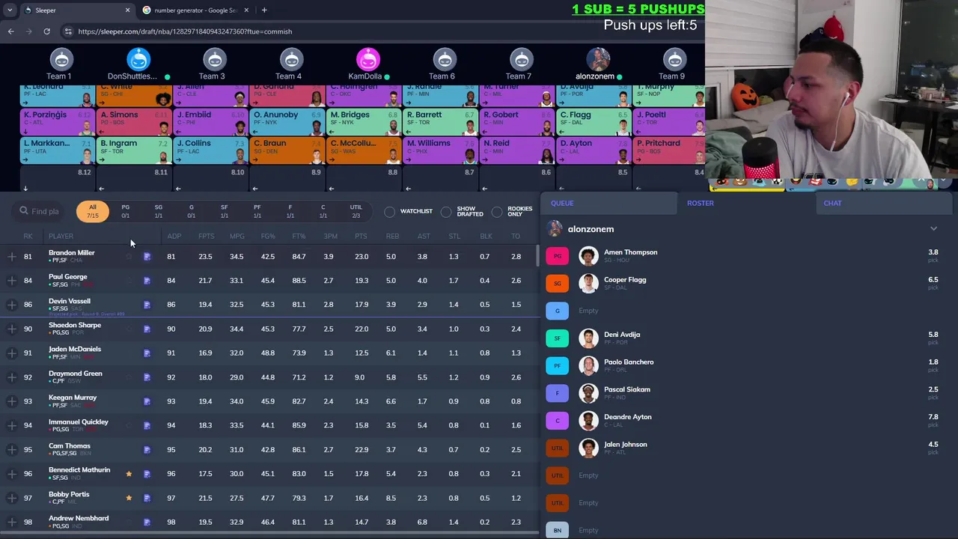This screenshot has width=958, height=539.
Task: Click the Team 1 robot avatar
Action: [x=61, y=59]
